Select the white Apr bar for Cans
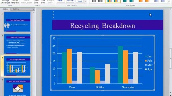Viewport: 172px width, 96px height. [x=80, y=68]
